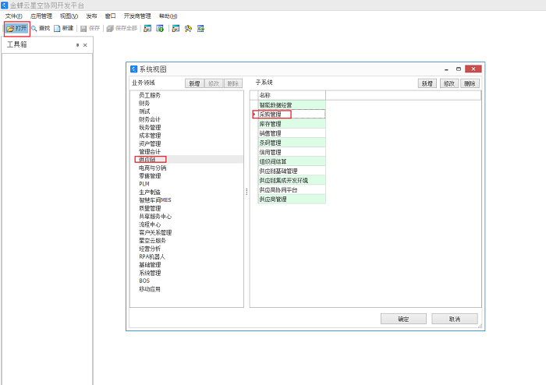
Task: Select 生产制造 in business domain list
Action: (x=150, y=192)
